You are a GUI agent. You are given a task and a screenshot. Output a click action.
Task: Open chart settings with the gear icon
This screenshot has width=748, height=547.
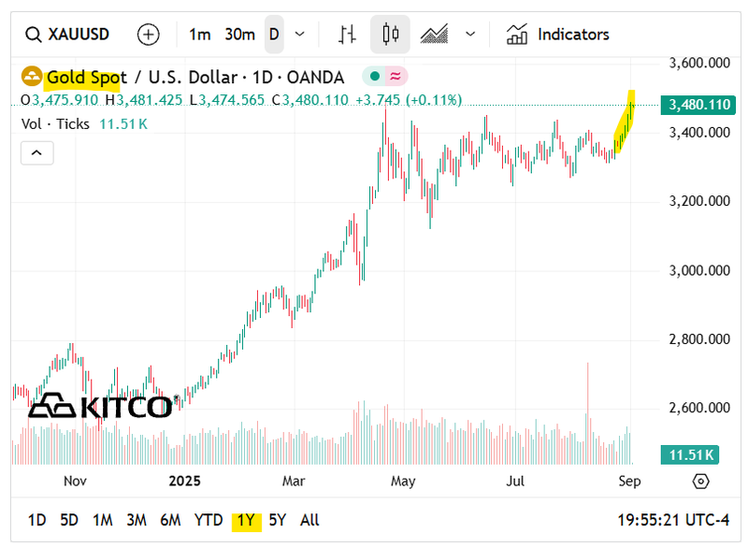point(699,481)
